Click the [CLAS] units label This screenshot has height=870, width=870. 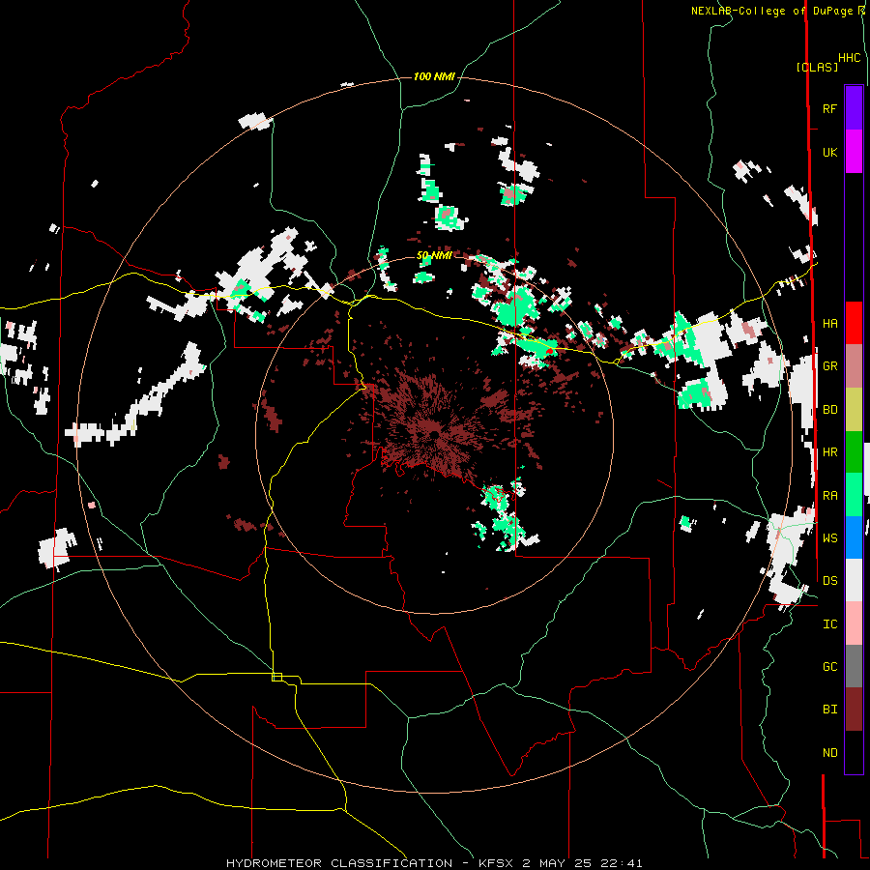pyautogui.click(x=817, y=68)
